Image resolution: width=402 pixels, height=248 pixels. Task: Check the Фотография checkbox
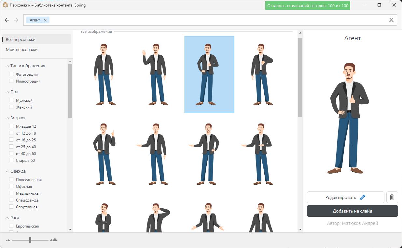coord(11,74)
